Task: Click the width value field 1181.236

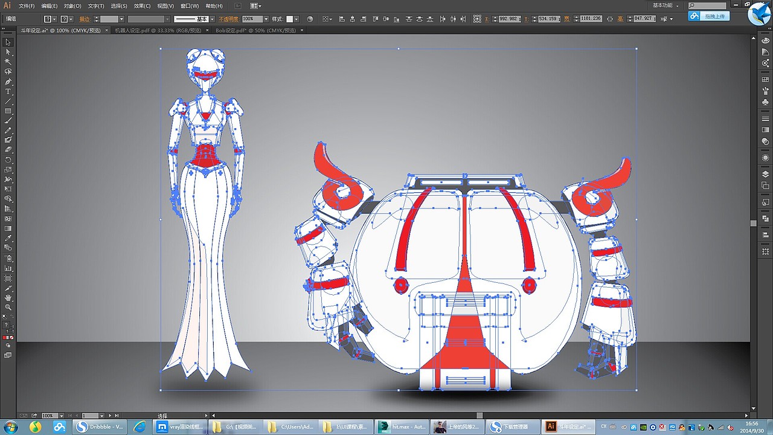Action: (x=591, y=19)
